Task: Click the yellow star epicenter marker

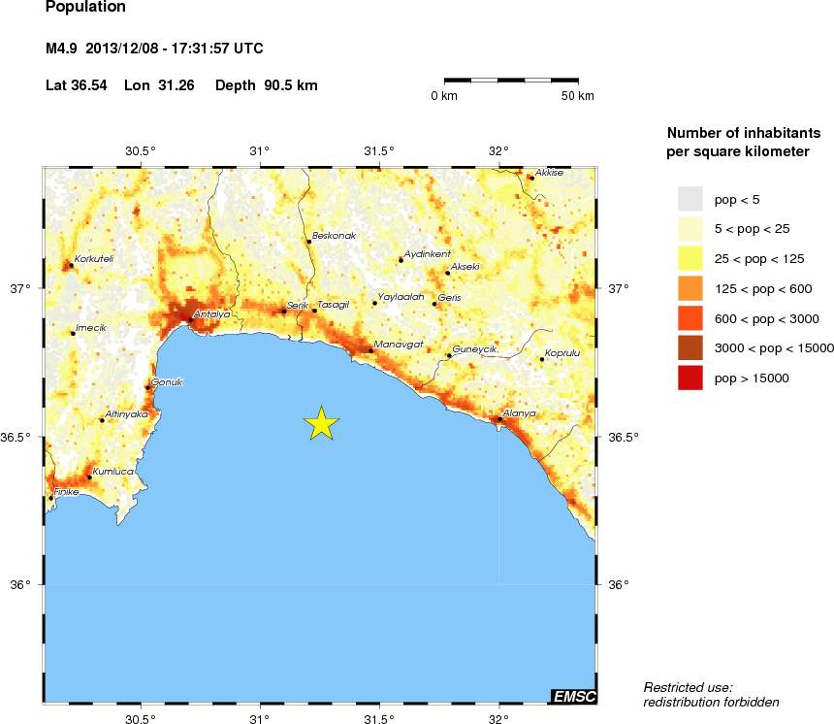Action: [321, 423]
